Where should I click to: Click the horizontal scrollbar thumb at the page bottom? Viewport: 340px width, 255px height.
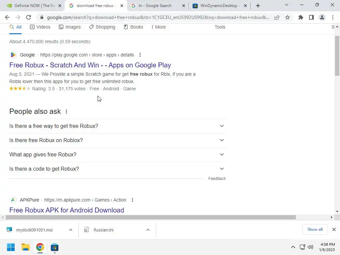[x=151, y=217]
